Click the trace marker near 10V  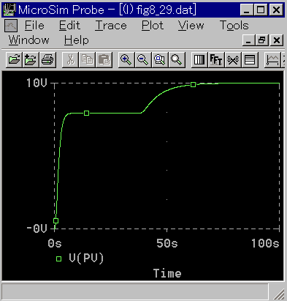point(193,84)
